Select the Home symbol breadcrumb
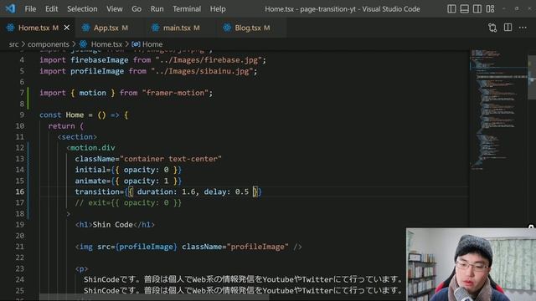This screenshot has height=301, width=536. tap(152, 44)
